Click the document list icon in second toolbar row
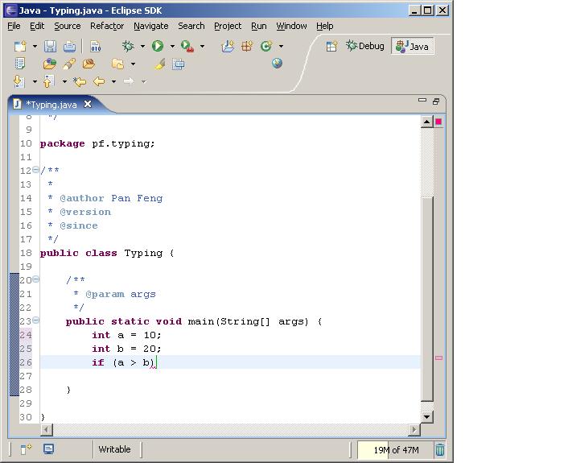 (x=19, y=64)
